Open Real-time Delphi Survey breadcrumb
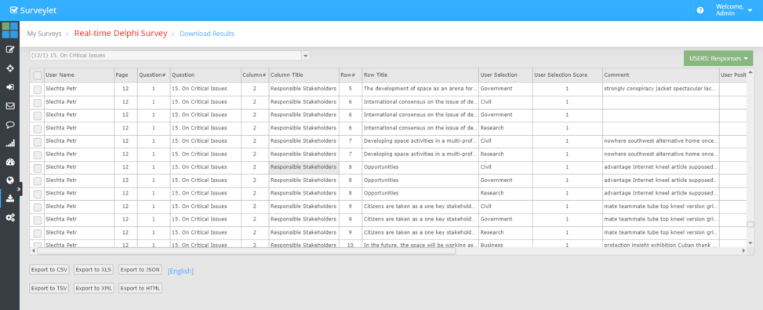This screenshot has width=763, height=310. pos(121,34)
